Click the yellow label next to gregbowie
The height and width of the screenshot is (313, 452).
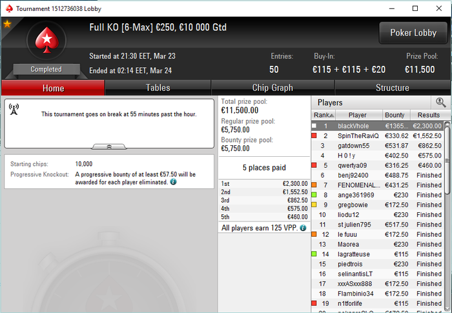[314, 205]
